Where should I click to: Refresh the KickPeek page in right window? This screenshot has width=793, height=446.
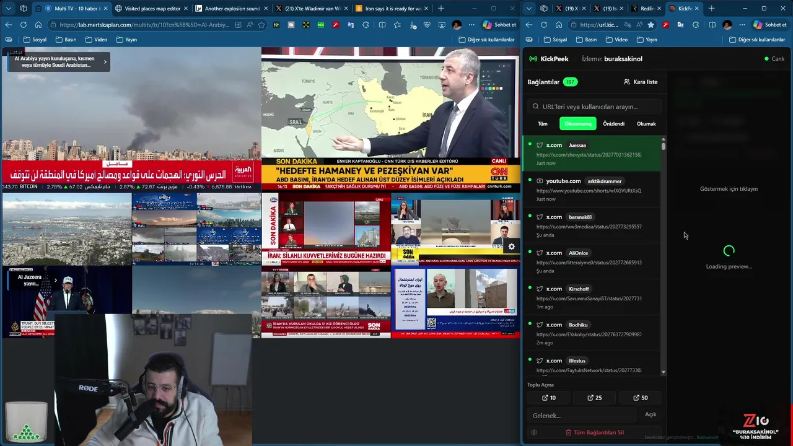[x=544, y=25]
